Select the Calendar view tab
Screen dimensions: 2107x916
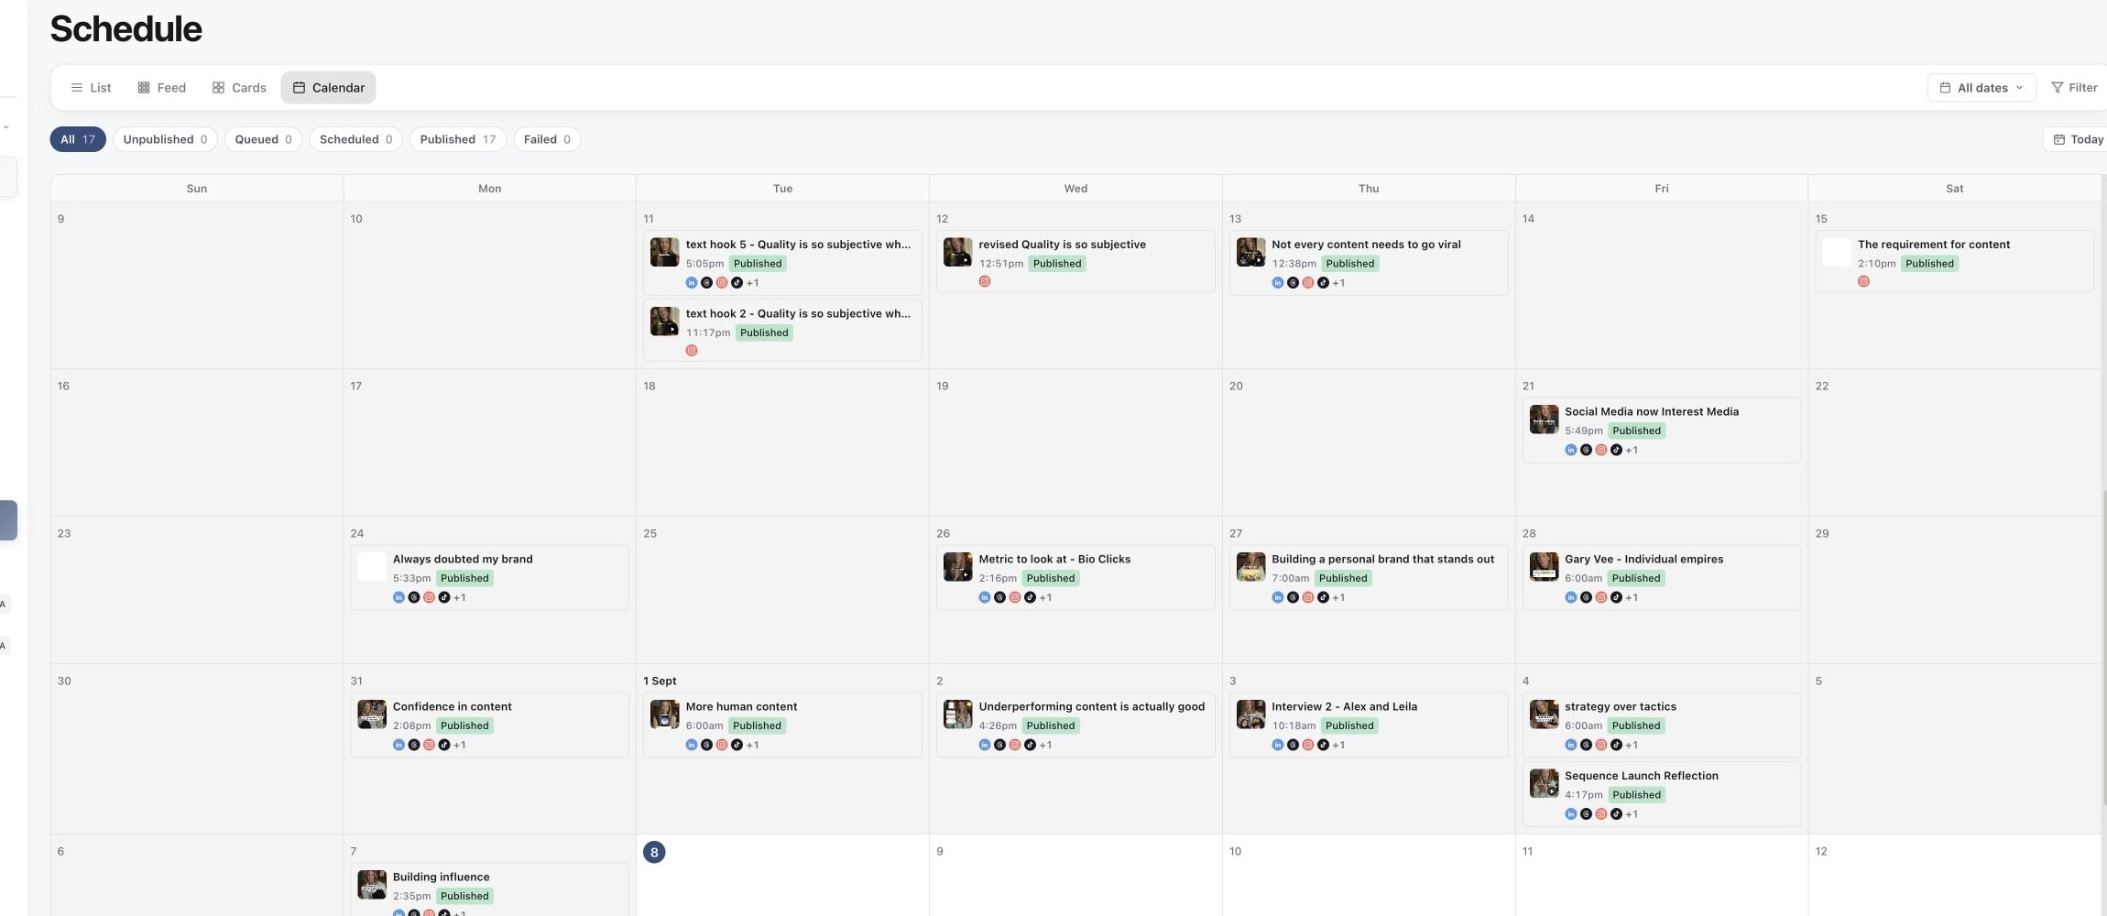(x=328, y=88)
